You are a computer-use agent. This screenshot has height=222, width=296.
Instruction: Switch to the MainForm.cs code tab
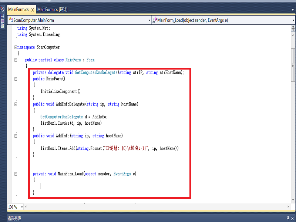pyautogui.click(x=18, y=10)
